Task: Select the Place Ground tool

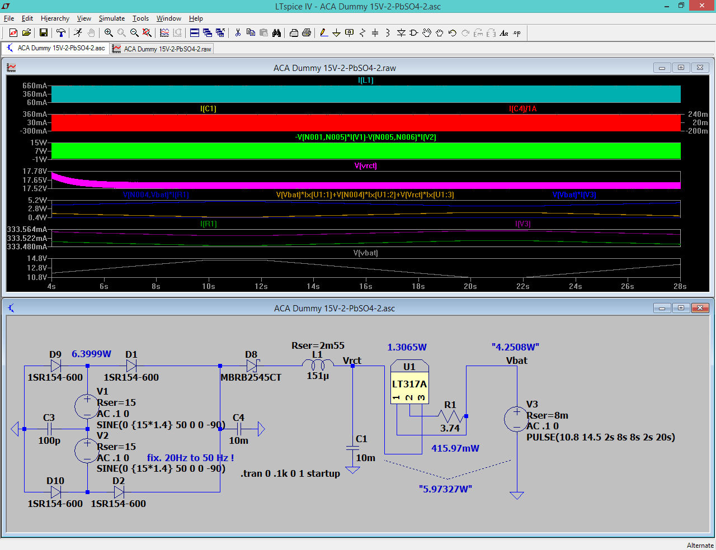Action: tap(337, 33)
